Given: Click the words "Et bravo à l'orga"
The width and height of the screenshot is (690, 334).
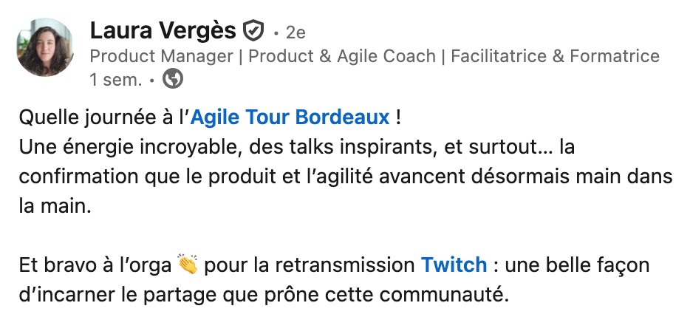Looking at the screenshot, I should [96, 265].
